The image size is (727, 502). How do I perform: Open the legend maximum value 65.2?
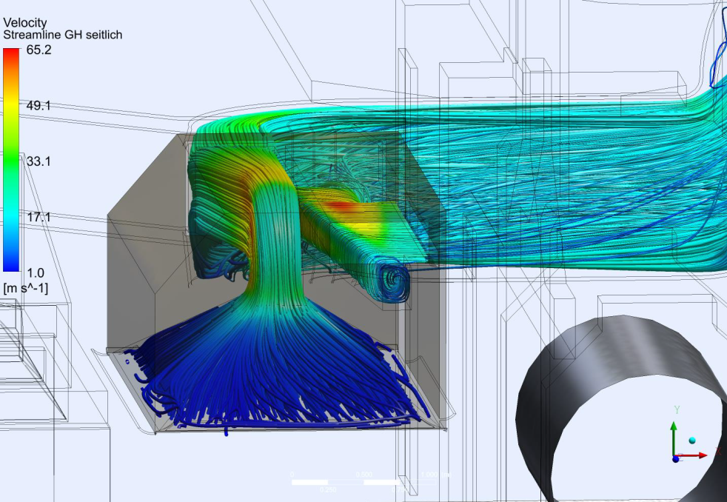[x=40, y=51]
